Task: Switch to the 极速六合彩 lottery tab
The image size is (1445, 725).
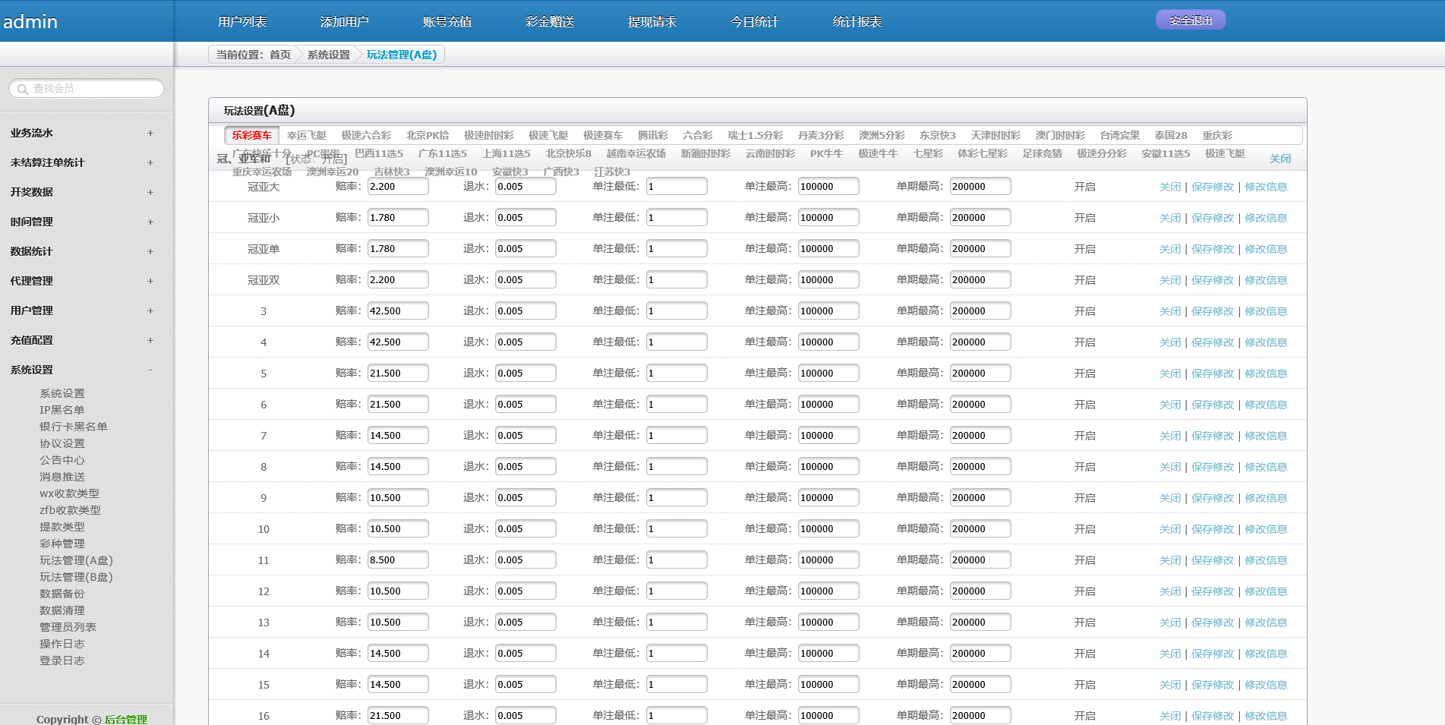Action: pos(366,135)
